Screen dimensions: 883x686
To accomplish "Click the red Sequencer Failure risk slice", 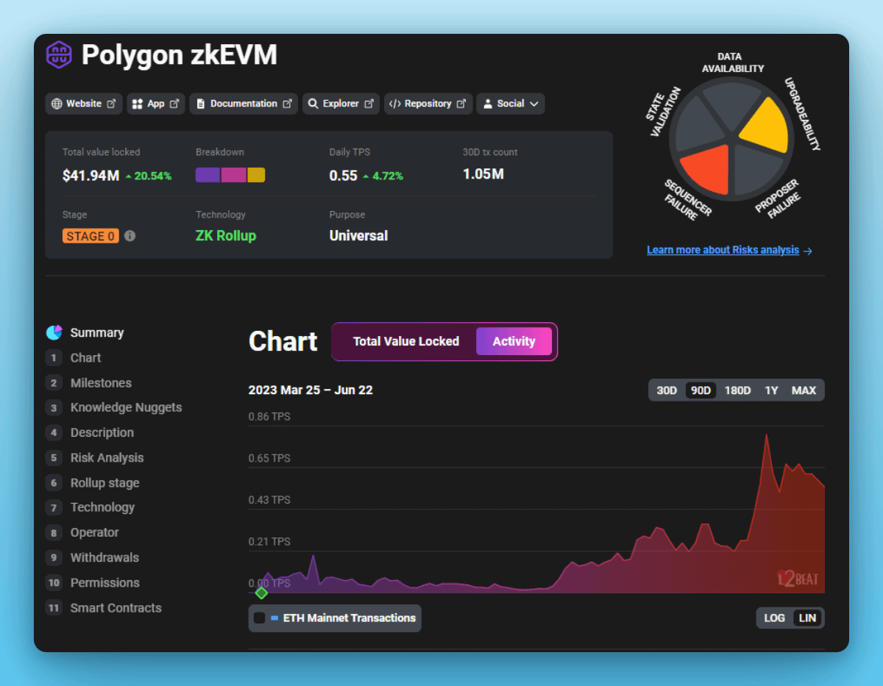I will tap(707, 168).
